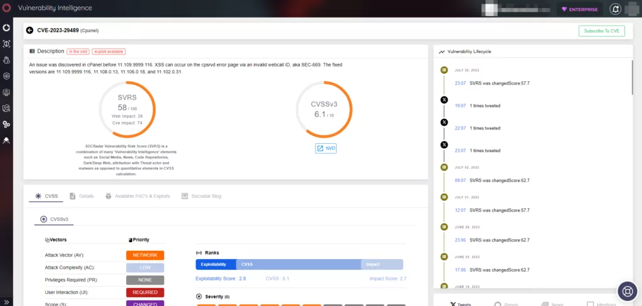Go back using the arrow beside CVE-2023-29489

point(29,30)
